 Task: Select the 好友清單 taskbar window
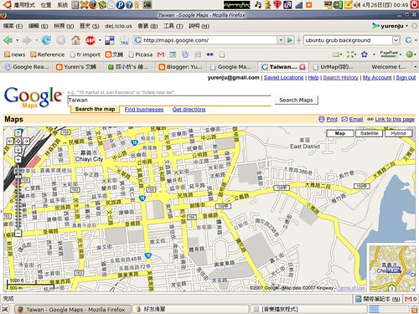click(x=191, y=309)
